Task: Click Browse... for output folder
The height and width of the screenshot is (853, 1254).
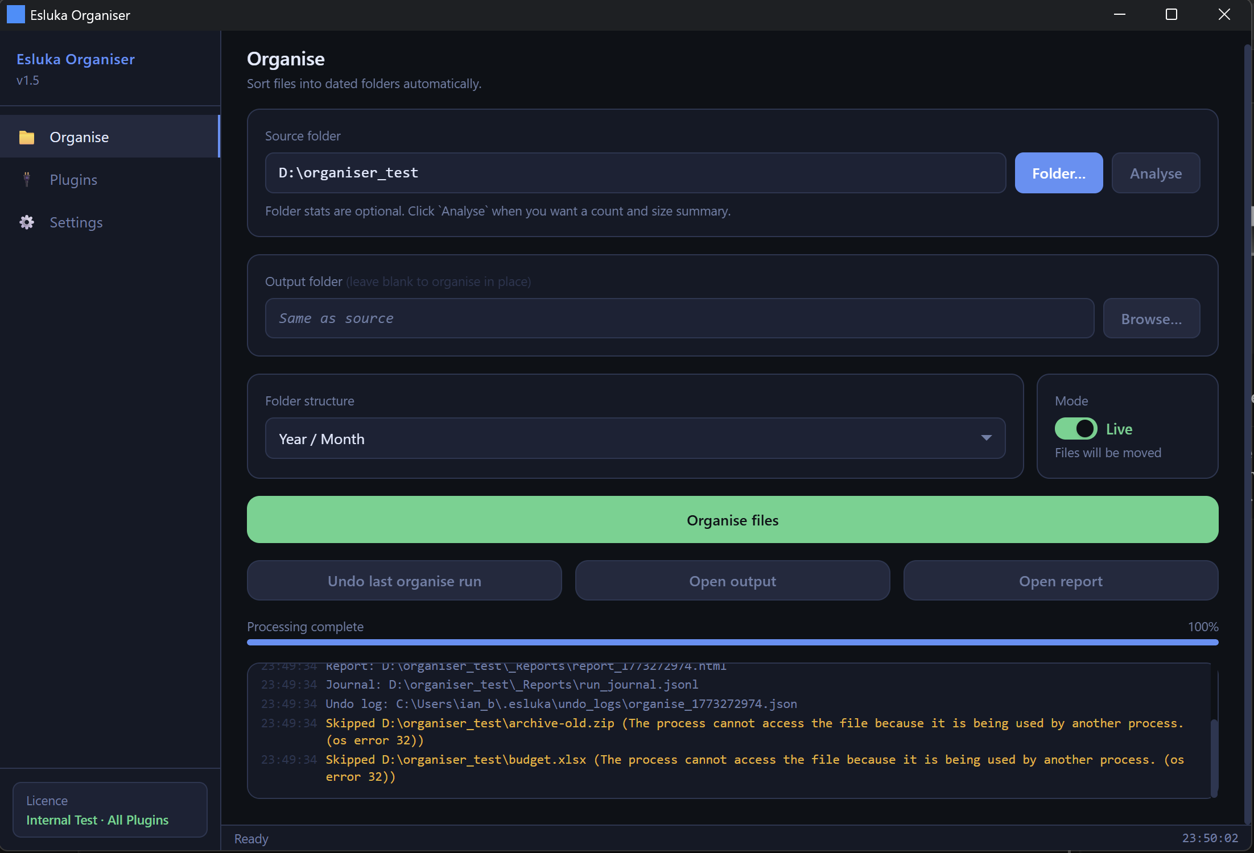Action: coord(1151,318)
